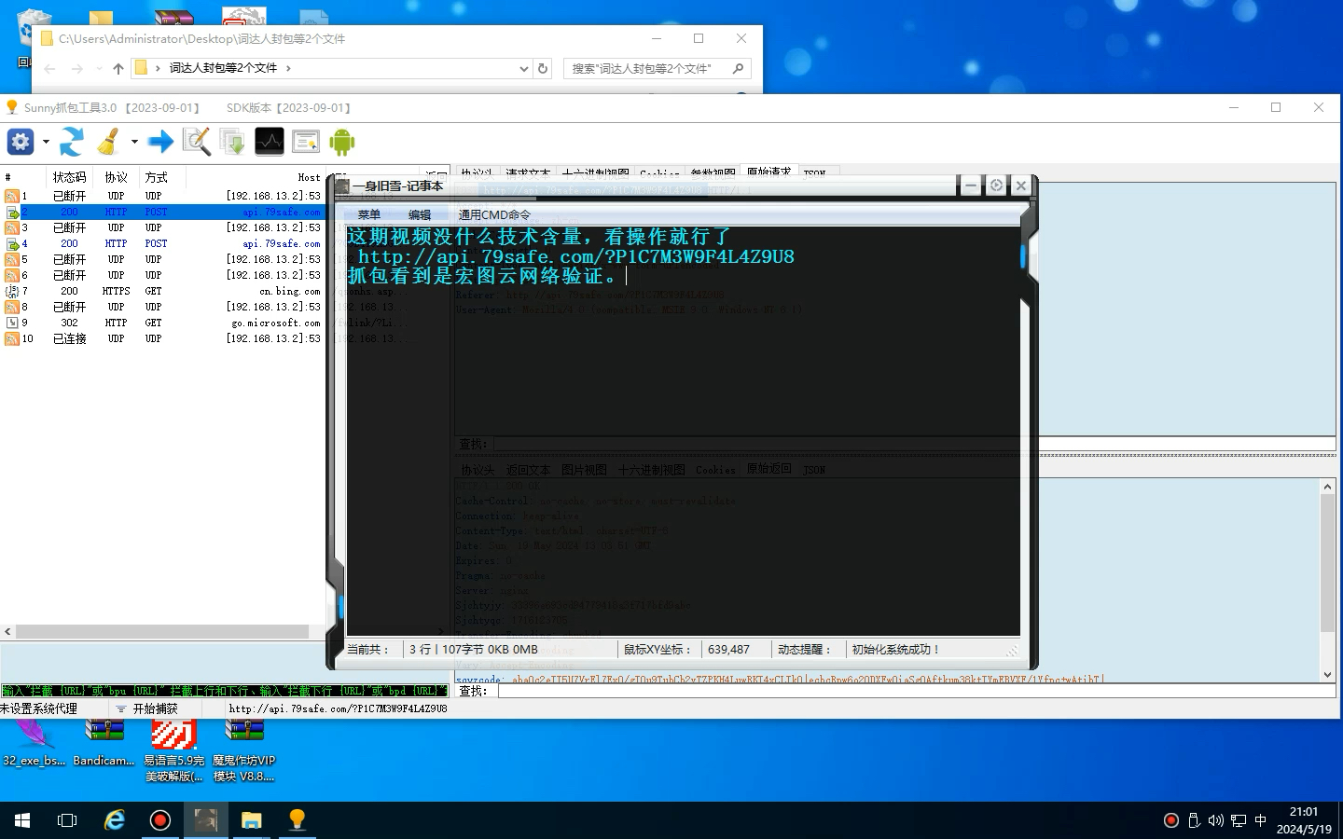Switch to Sunny lightbulb taskbar icon
The image size is (1343, 839).
pyautogui.click(x=297, y=820)
